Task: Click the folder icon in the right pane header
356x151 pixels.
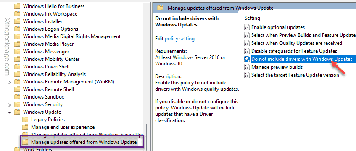Action: [x=160, y=8]
